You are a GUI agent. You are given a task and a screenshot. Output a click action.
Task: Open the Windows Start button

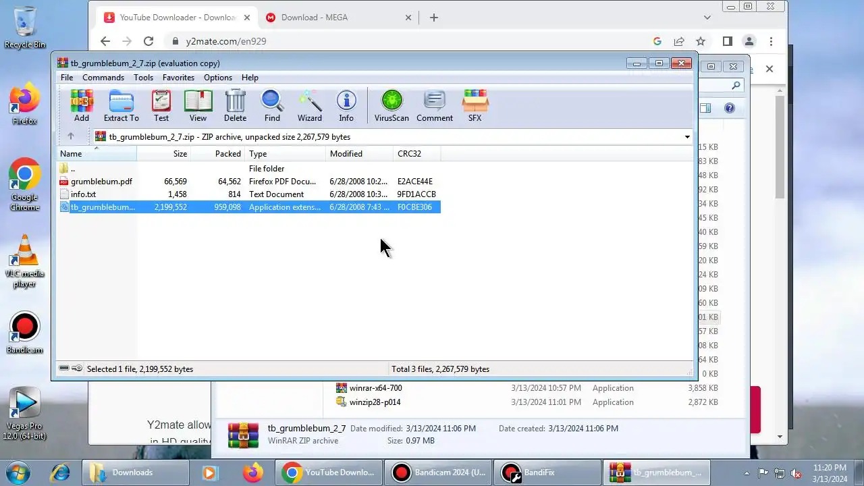pyautogui.click(x=18, y=472)
